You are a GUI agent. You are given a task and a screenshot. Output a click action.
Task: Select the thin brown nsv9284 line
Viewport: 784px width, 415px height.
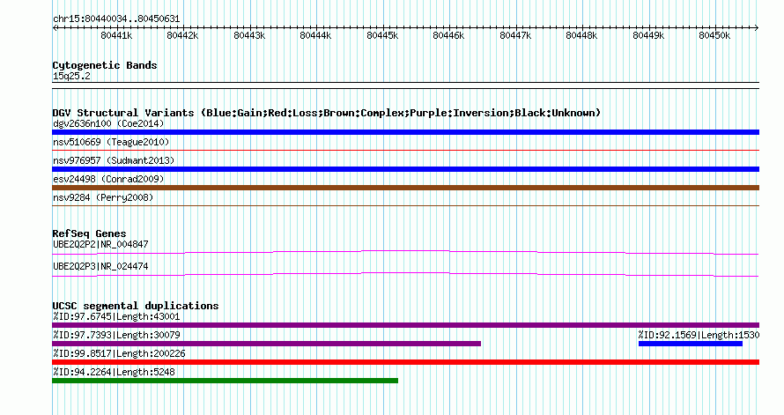click(x=405, y=205)
